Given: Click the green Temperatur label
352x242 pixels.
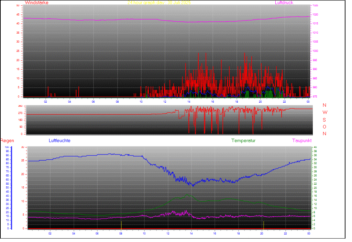Looking at the screenshot, I should (x=243, y=141).
